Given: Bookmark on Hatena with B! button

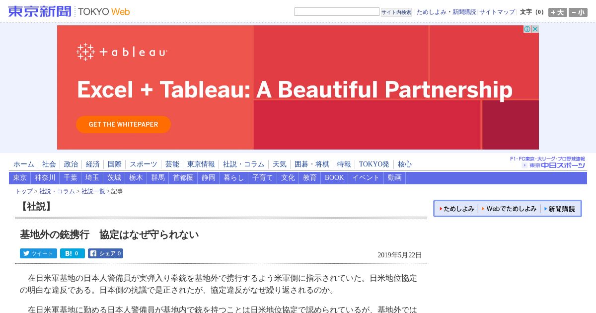Looking at the screenshot, I should click(73, 253).
